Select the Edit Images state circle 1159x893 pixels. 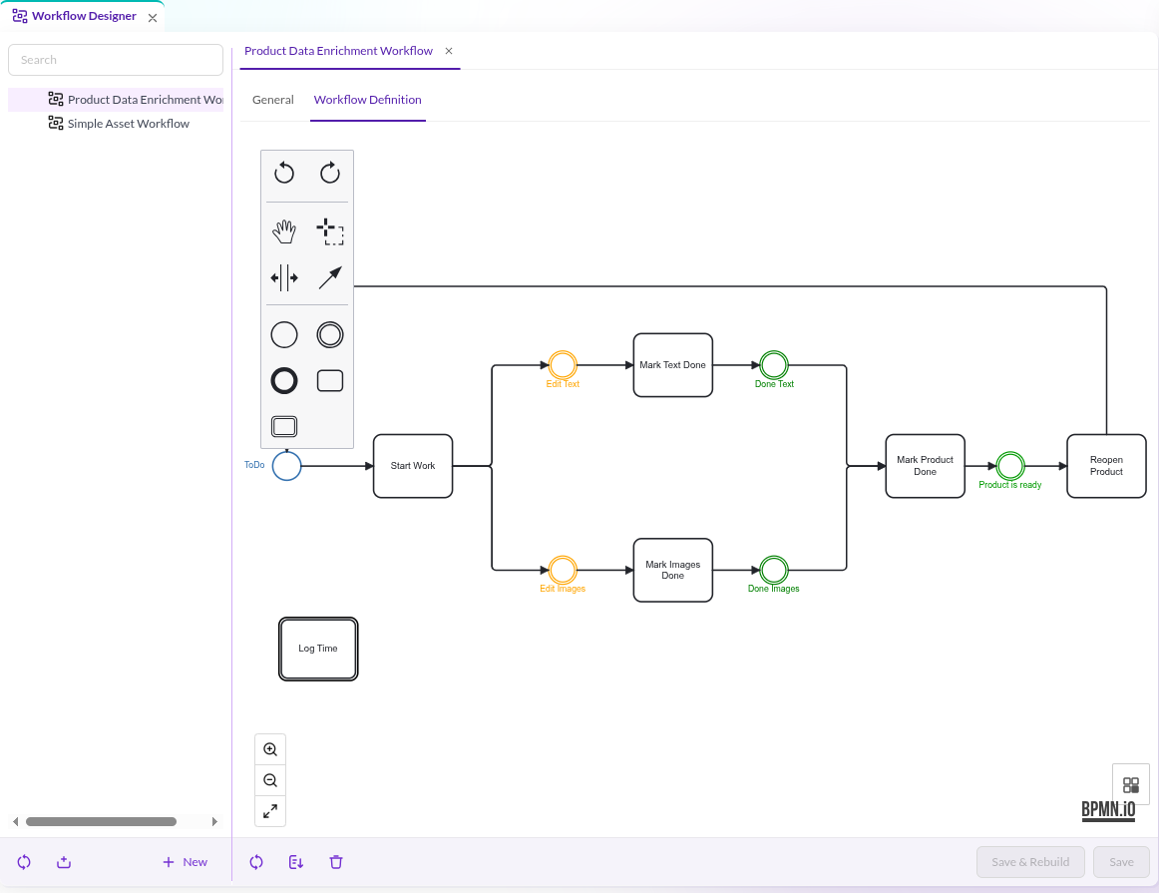pos(563,570)
